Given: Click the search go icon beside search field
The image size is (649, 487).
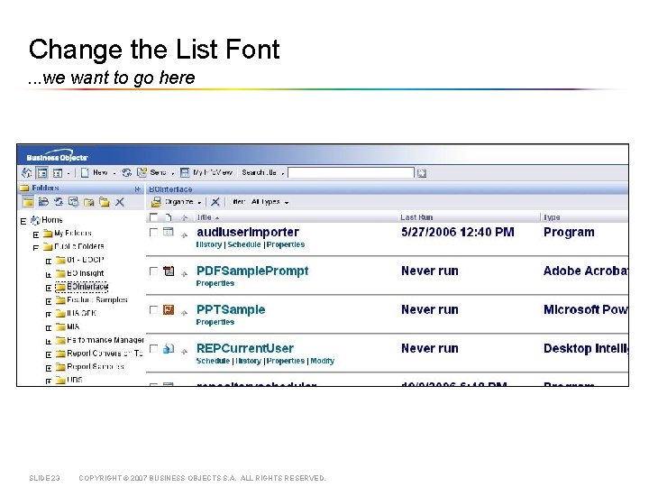Looking at the screenshot, I should click(421, 173).
